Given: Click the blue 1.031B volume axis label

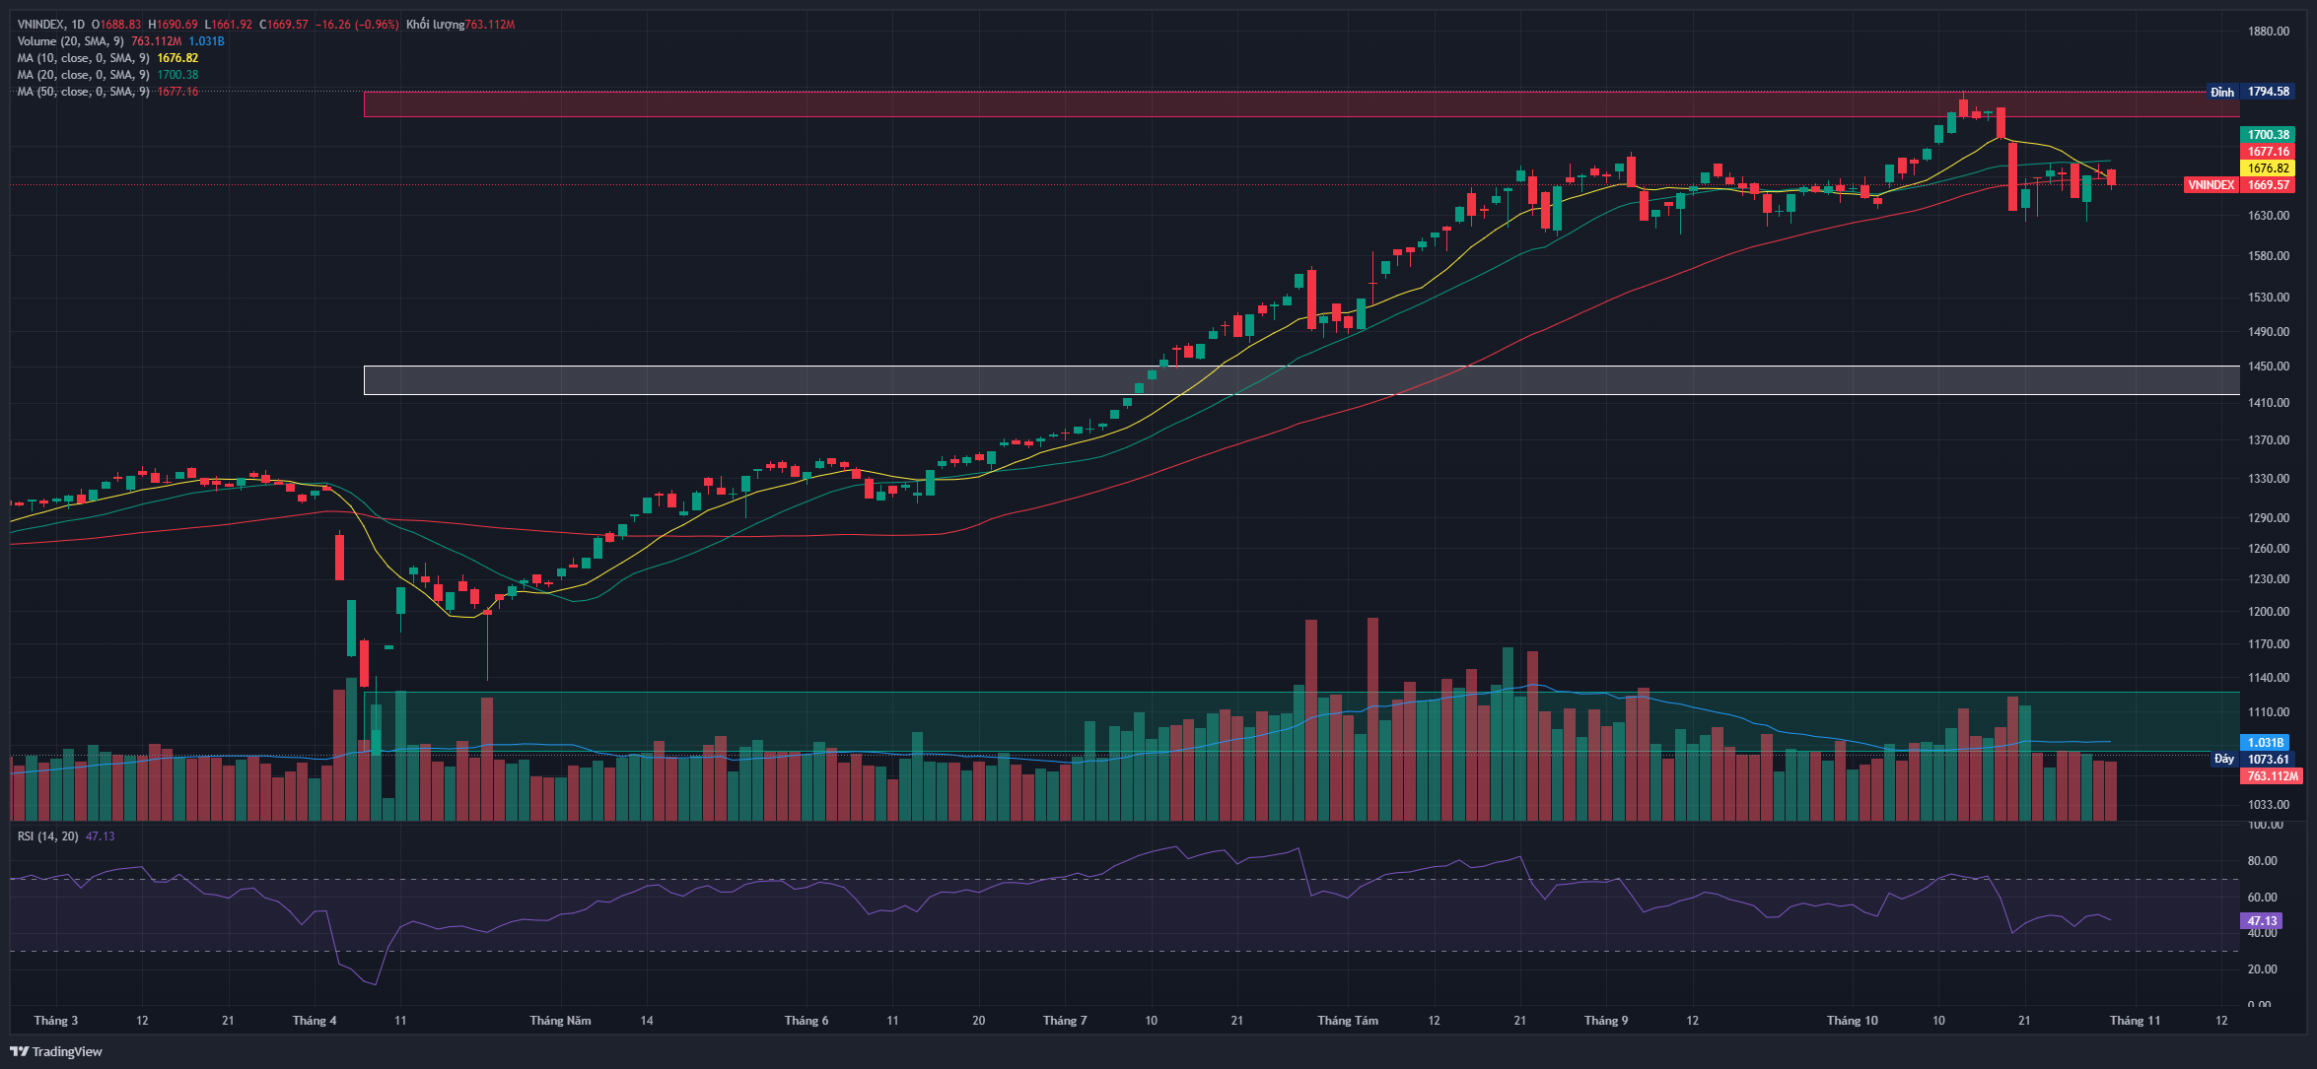Looking at the screenshot, I should [2265, 743].
